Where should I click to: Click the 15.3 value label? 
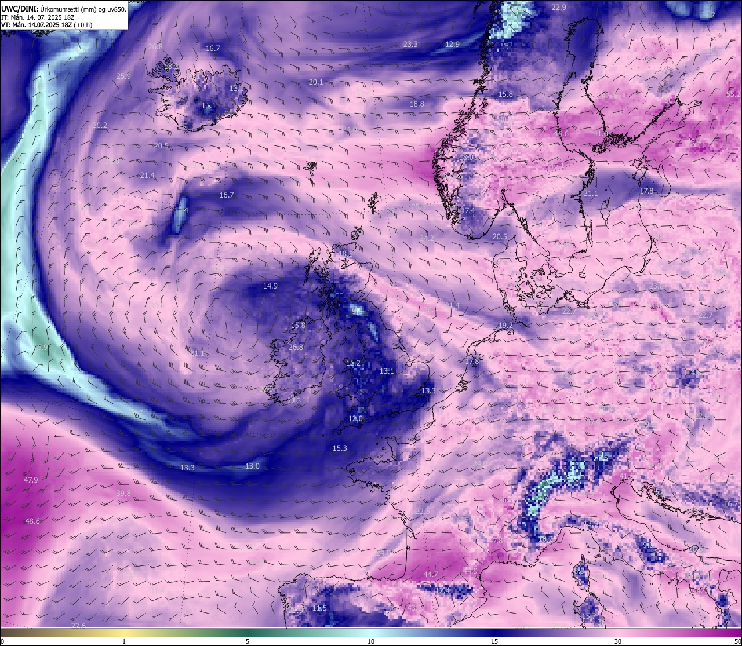click(x=340, y=448)
